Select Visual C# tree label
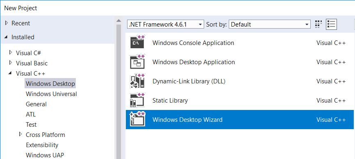The width and height of the screenshot is (355, 159). click(29, 53)
